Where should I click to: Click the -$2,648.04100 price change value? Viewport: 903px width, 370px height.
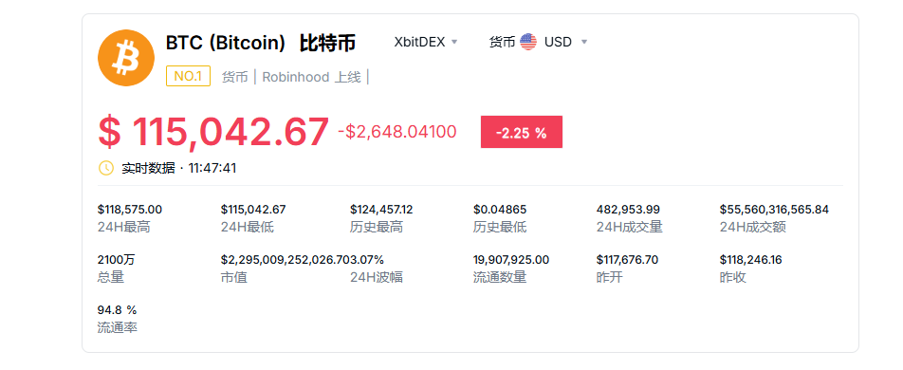(x=397, y=132)
